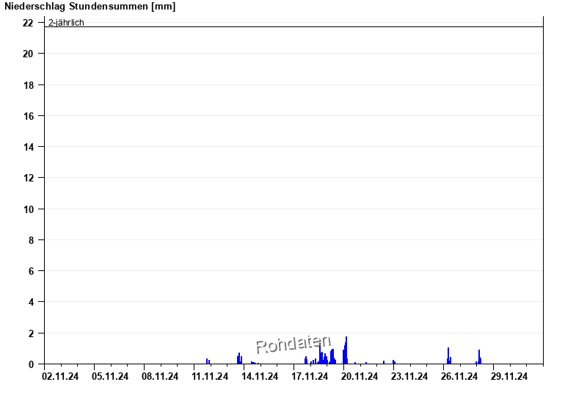Select y-axis value 6
This screenshot has width=587, height=404.
[x=31, y=271]
